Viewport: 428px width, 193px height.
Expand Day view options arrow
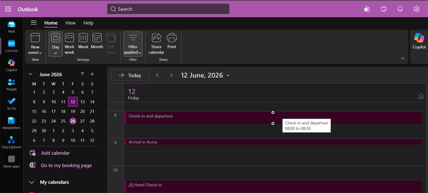tap(56, 53)
